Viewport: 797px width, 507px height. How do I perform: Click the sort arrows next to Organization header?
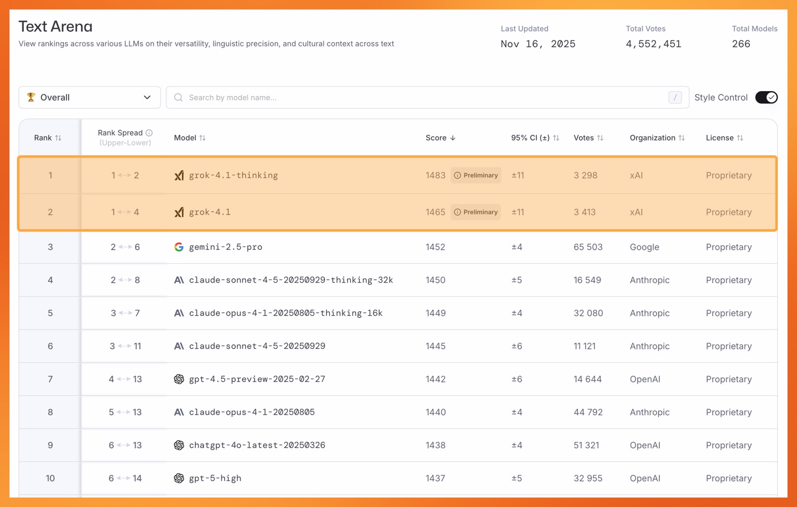pyautogui.click(x=681, y=138)
